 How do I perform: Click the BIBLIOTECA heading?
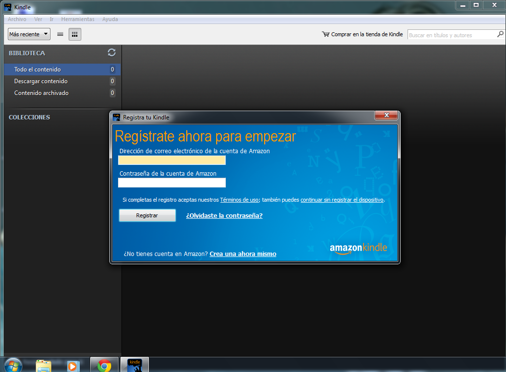pyautogui.click(x=27, y=53)
